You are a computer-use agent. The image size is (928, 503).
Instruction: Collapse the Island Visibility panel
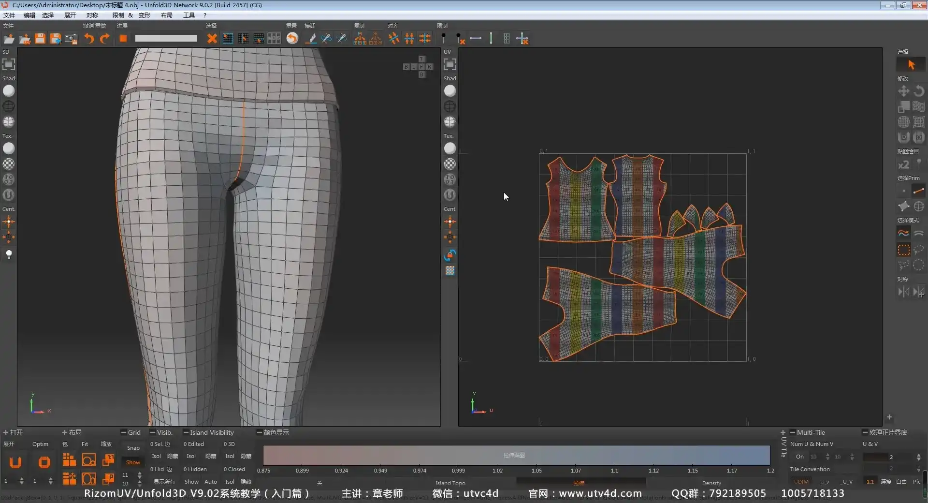[186, 432]
